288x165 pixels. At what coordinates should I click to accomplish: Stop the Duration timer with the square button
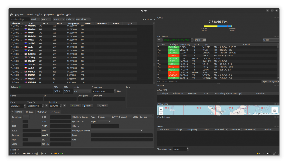(x=64, y=105)
